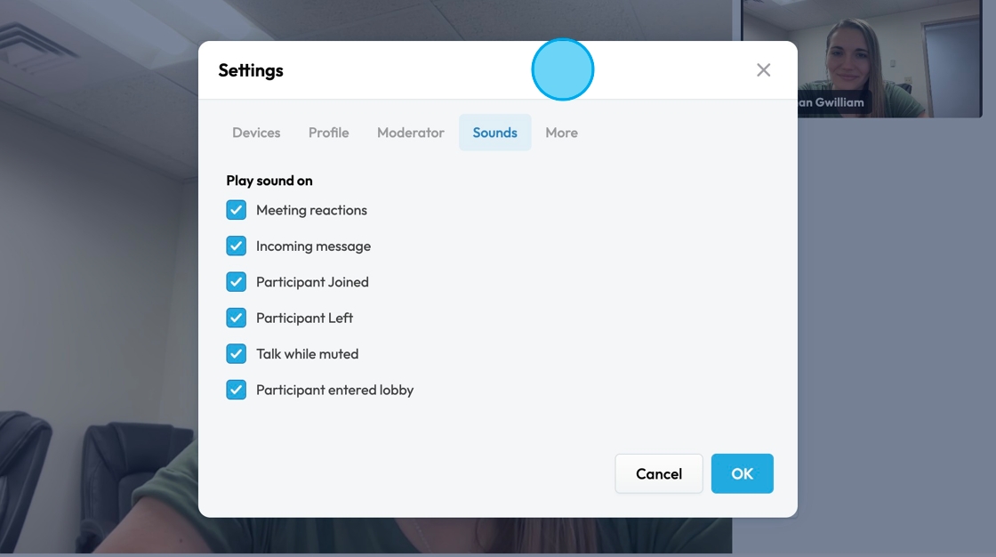Click the Play sound on heading
996x557 pixels.
(x=269, y=181)
